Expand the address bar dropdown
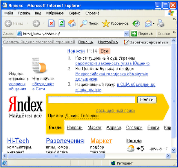Image resolution: width=178 pixels, height=168 pixels. pyautogui.click(x=127, y=34)
